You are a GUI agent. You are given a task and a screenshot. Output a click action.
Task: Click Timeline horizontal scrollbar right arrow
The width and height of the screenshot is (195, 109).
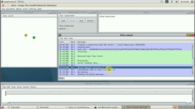[x=191, y=103]
